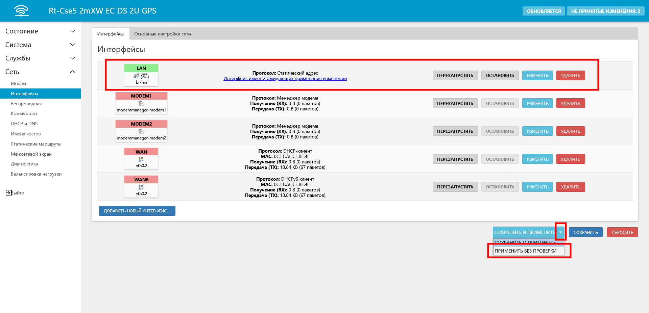
Task: Choose Применить без проверки from the dropdown
Action: tap(525, 251)
